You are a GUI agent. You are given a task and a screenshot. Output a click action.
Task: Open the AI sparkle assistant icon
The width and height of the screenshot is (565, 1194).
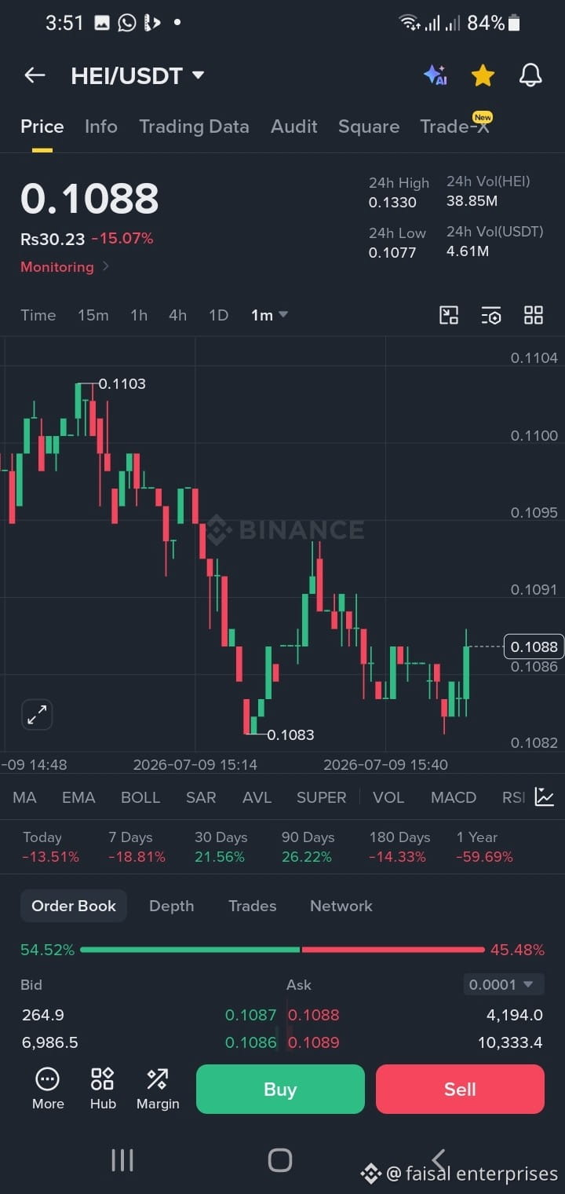pos(436,75)
